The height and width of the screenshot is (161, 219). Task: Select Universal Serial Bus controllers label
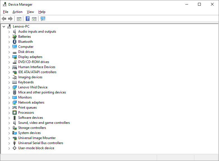[x=41, y=143]
